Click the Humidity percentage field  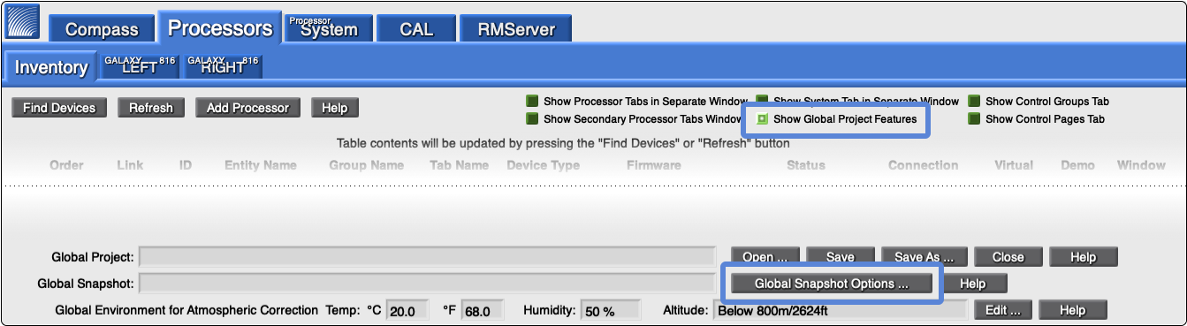coord(611,311)
